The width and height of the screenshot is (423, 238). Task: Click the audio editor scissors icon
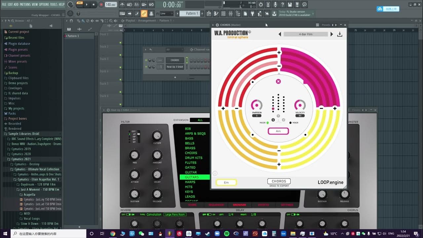coord(268,5)
